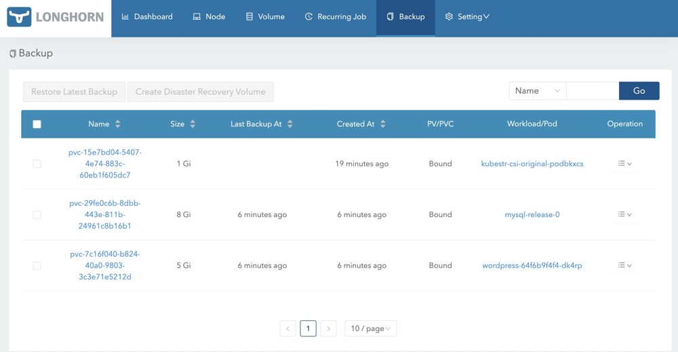Open operation menu for mysql-release-0 row

(x=625, y=214)
